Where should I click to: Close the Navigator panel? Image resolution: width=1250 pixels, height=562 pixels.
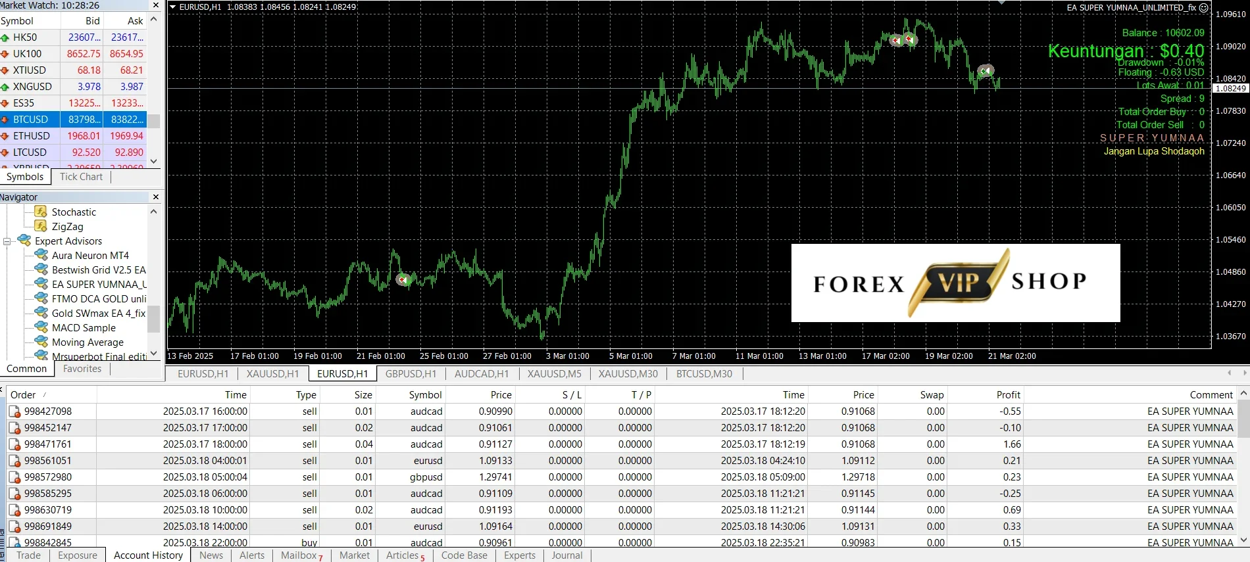156,197
